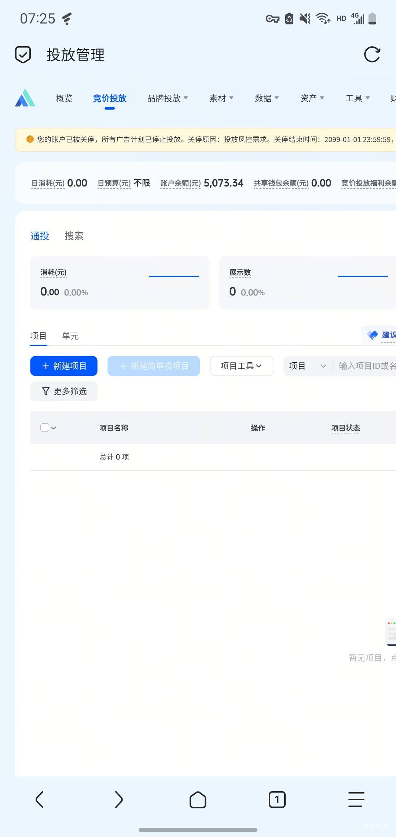Viewport: 396px width, 837px height.
Task: Open the browser hamburger menu
Action: pos(356,800)
